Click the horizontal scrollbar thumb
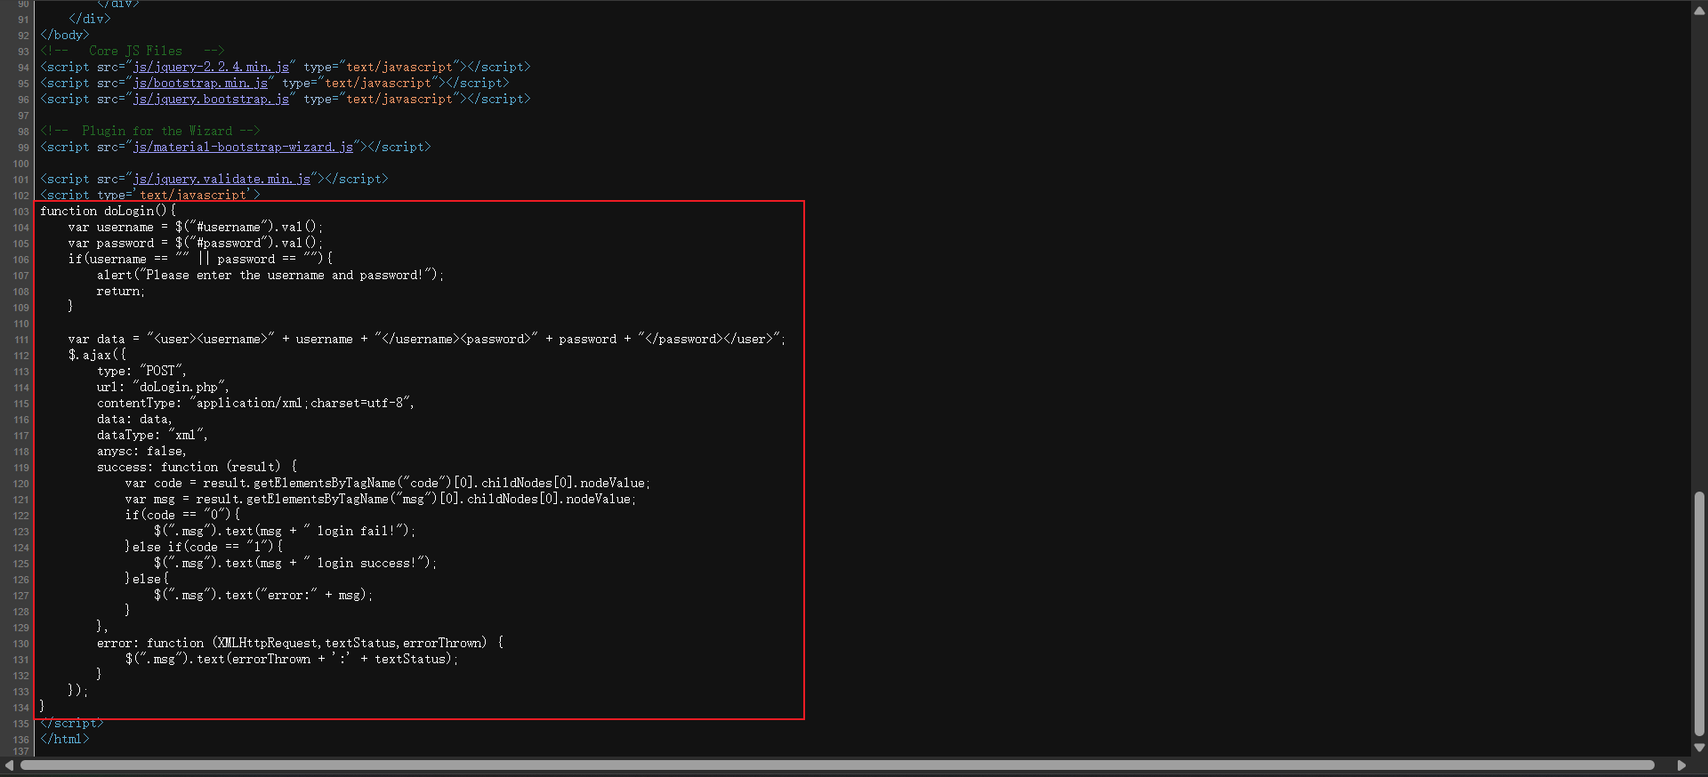This screenshot has width=1708, height=777. (x=837, y=765)
